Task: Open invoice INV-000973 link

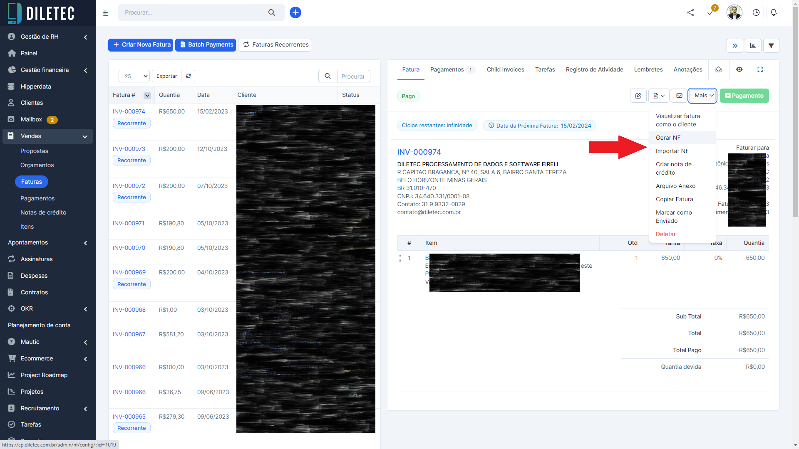Action: pyautogui.click(x=129, y=149)
